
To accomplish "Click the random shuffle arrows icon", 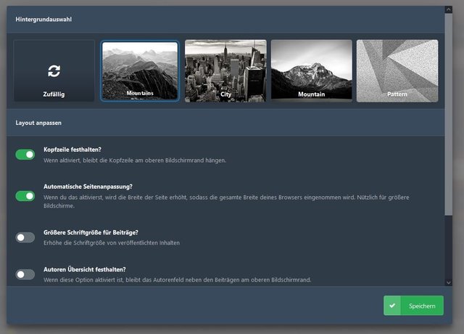I will (54, 70).
